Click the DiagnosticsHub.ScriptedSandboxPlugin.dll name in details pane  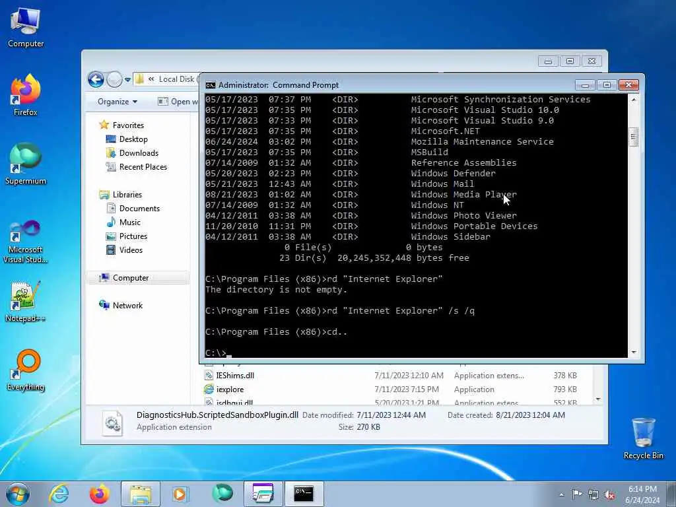pyautogui.click(x=217, y=415)
